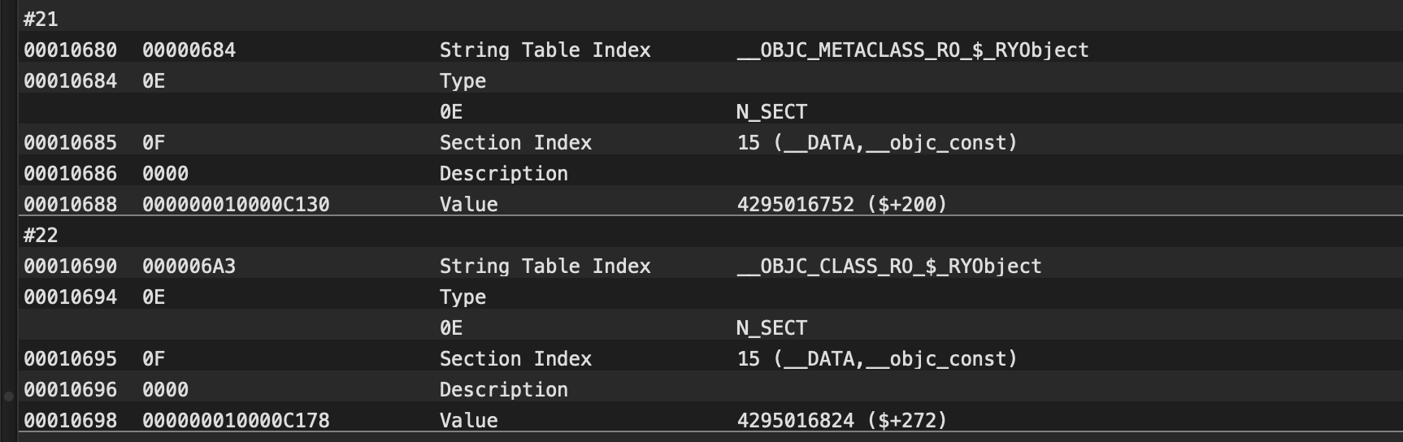Select Description label at offset 00010686
The image size is (1403, 442).
(503, 174)
